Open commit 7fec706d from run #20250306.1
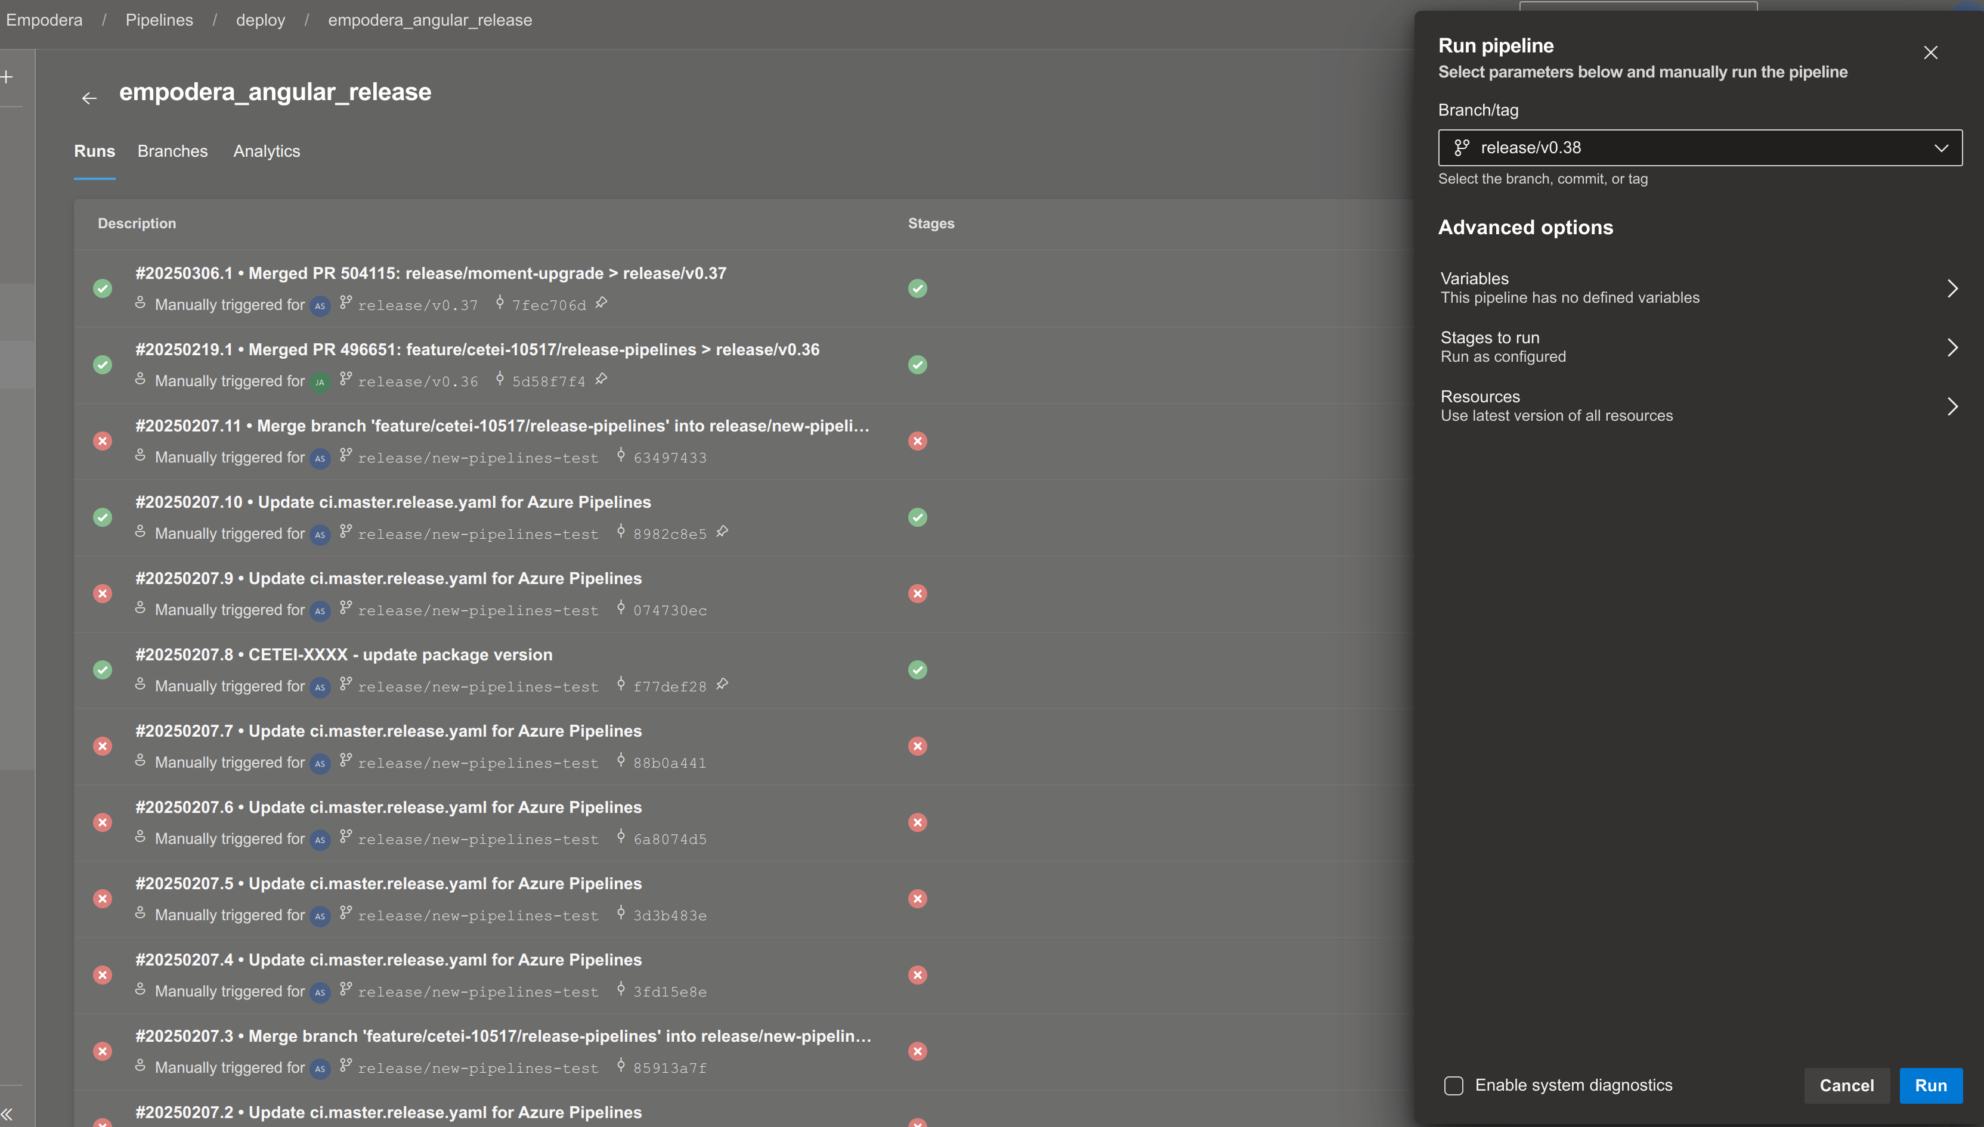Viewport: 1984px width, 1127px height. pyautogui.click(x=550, y=304)
